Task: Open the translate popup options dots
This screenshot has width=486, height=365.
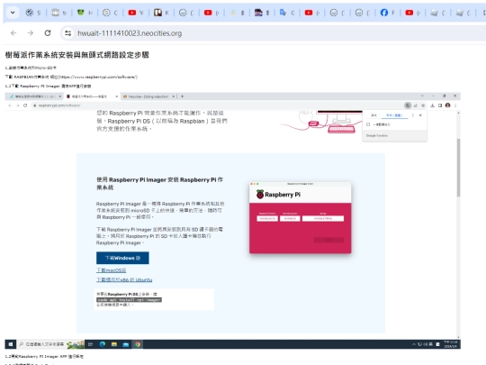Action: (x=412, y=115)
